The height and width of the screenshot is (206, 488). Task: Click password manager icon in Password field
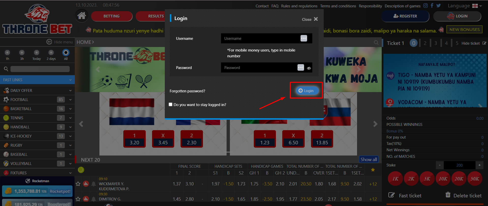coord(301,67)
